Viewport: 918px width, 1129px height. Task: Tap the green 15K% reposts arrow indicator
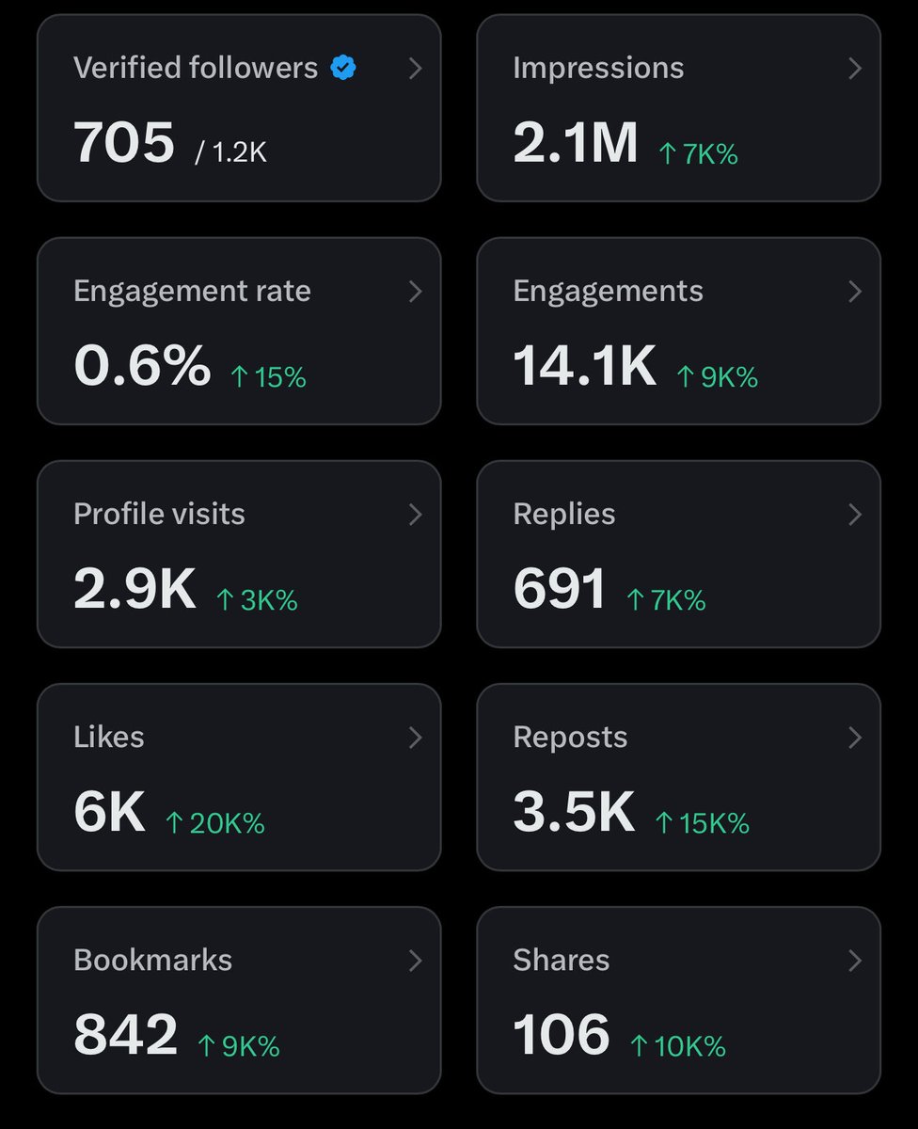tap(702, 824)
